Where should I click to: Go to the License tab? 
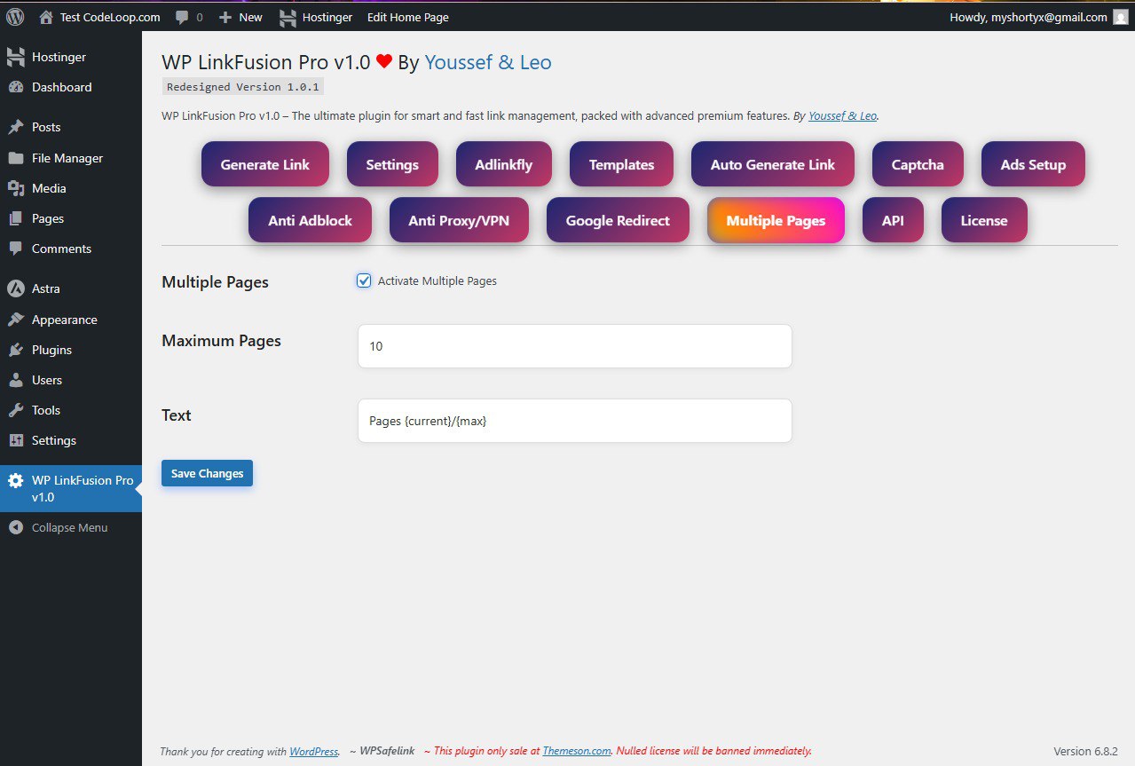coord(984,220)
